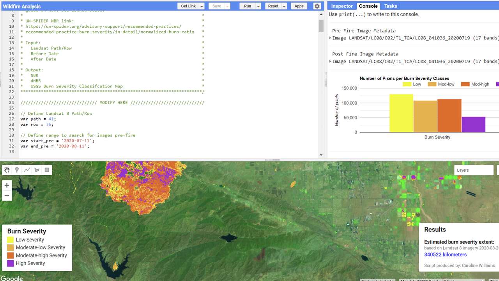Image resolution: width=499 pixels, height=281 pixels.
Task: Switch to the Inspector tab
Action: click(x=342, y=6)
